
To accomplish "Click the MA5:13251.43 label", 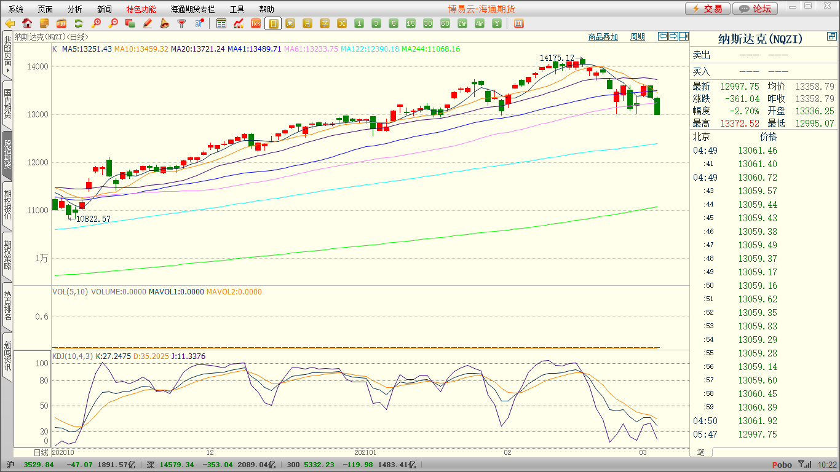I will (87, 49).
